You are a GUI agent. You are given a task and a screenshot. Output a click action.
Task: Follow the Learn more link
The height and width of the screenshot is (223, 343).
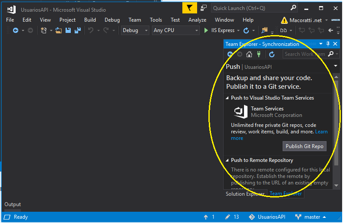point(321,132)
